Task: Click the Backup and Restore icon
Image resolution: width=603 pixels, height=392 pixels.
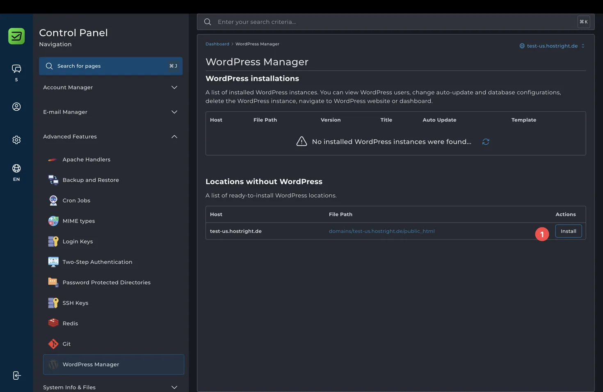Action: (x=53, y=180)
